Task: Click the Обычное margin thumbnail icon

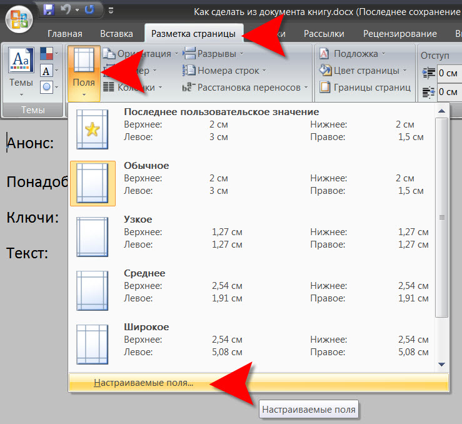Action: coord(93,183)
